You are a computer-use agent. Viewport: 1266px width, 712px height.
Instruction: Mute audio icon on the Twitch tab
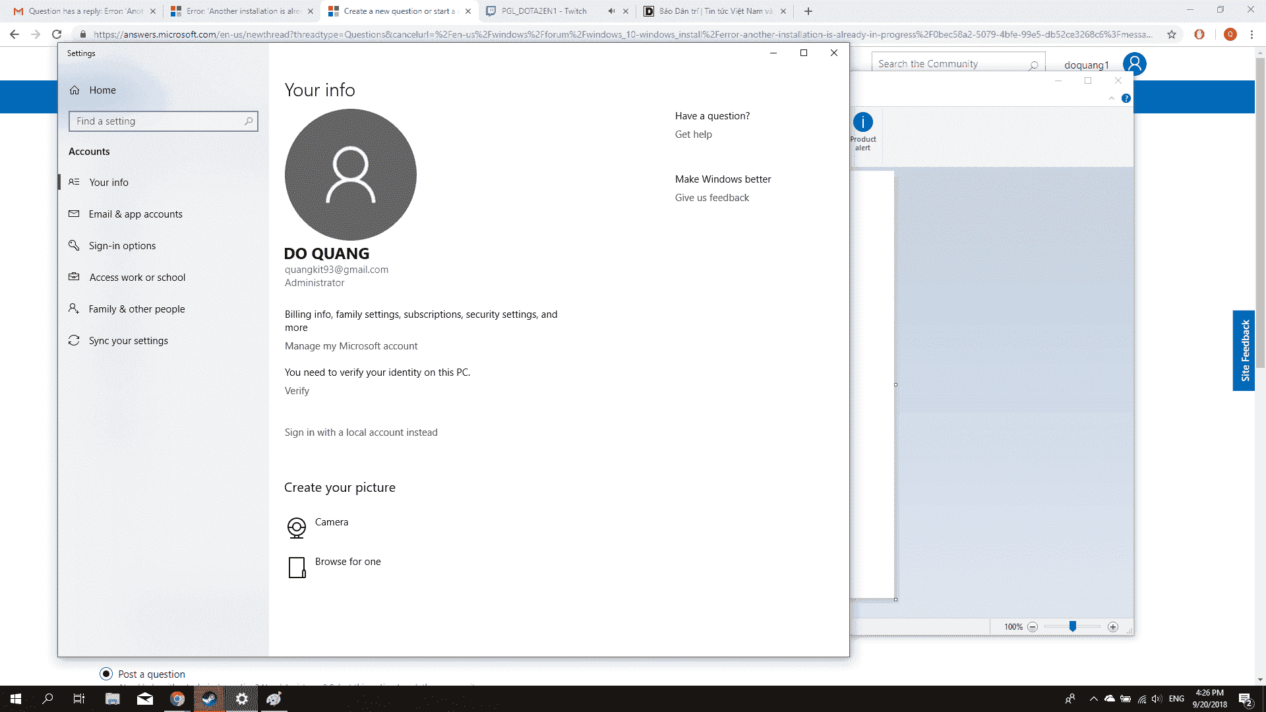click(611, 11)
